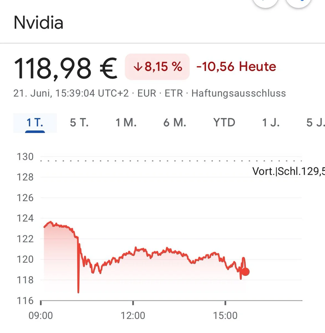Click the 118,98 € price display
325x333 pixels.
[x=65, y=68]
